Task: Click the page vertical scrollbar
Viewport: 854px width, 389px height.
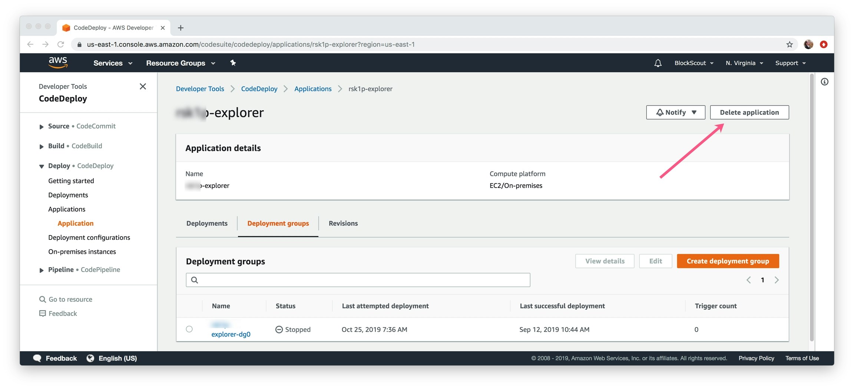Action: click(x=812, y=207)
